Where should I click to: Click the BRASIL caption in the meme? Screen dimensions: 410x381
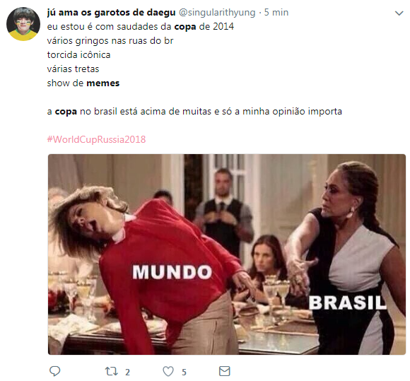click(348, 303)
